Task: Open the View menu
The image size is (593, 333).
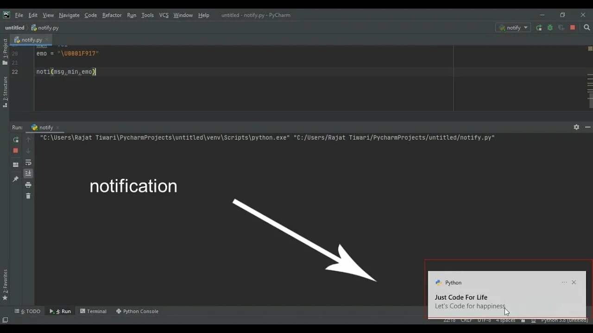Action: coord(48,15)
